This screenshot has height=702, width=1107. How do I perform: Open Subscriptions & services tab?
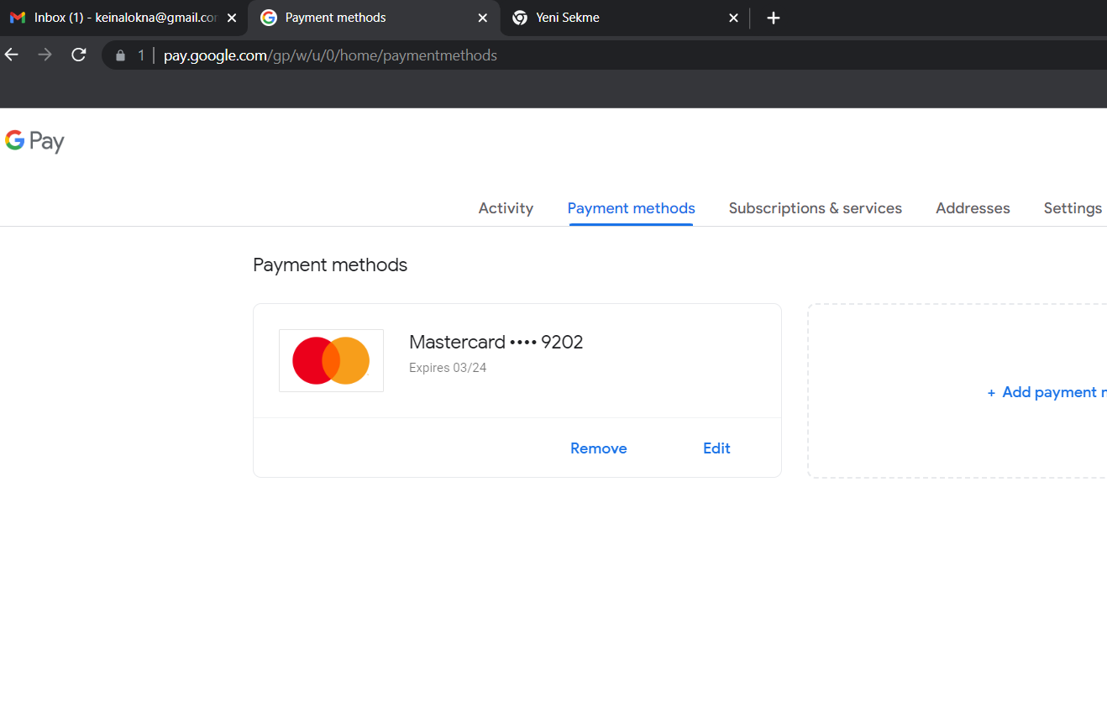click(815, 208)
